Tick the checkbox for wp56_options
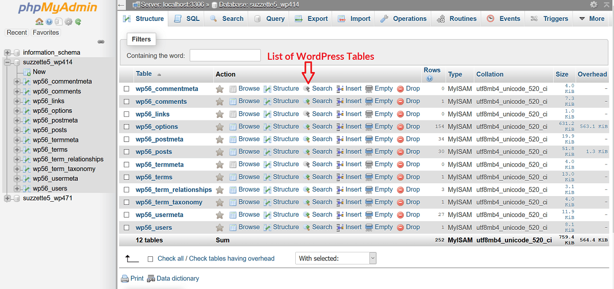The width and height of the screenshot is (614, 289). coord(126,127)
